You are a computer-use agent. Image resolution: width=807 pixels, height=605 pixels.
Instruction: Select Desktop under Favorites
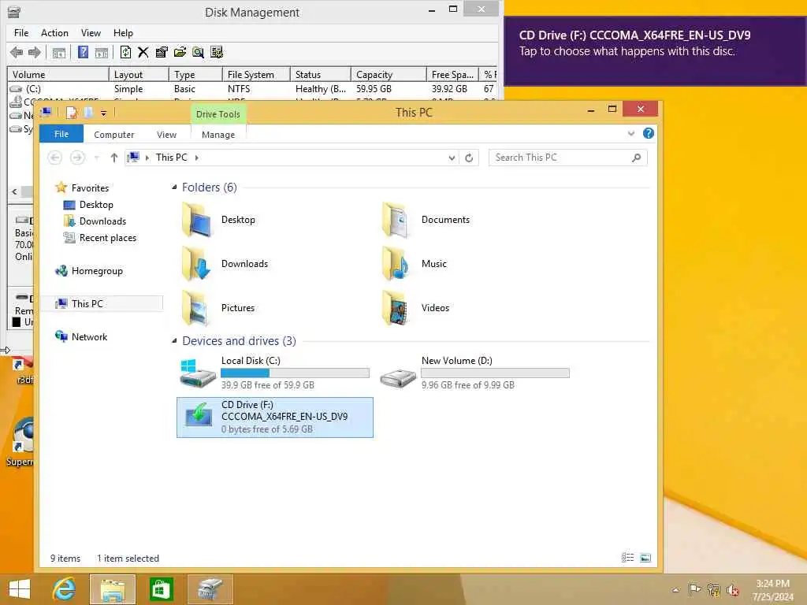pos(88,205)
